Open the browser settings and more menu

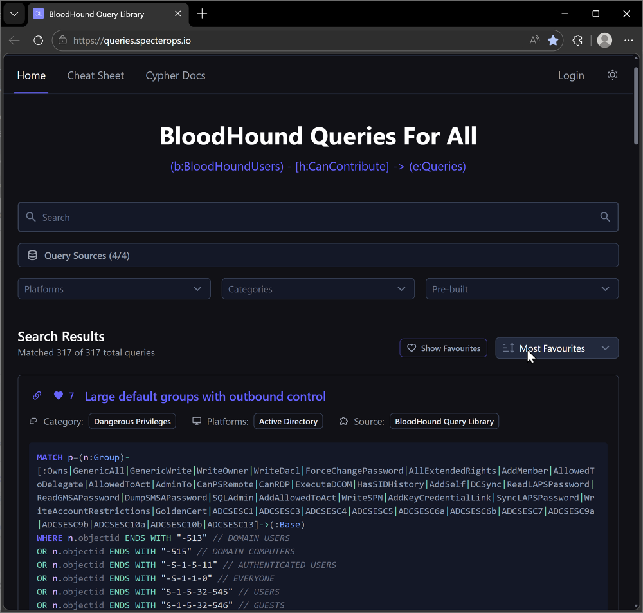tap(628, 40)
